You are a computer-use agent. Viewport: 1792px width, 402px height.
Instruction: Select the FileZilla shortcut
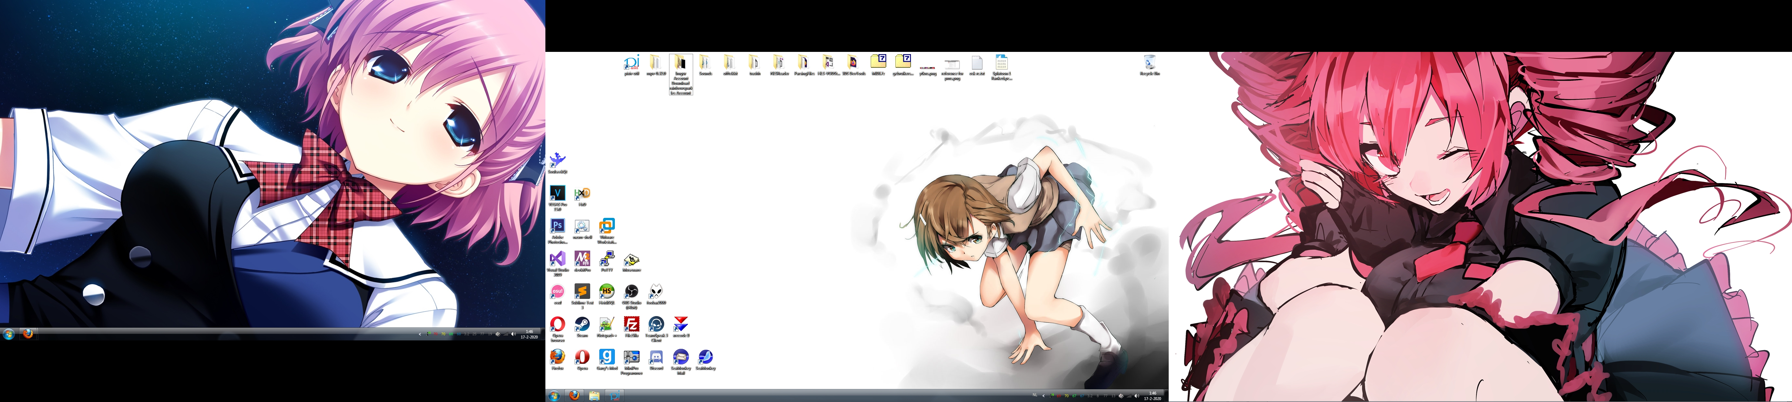tap(631, 327)
